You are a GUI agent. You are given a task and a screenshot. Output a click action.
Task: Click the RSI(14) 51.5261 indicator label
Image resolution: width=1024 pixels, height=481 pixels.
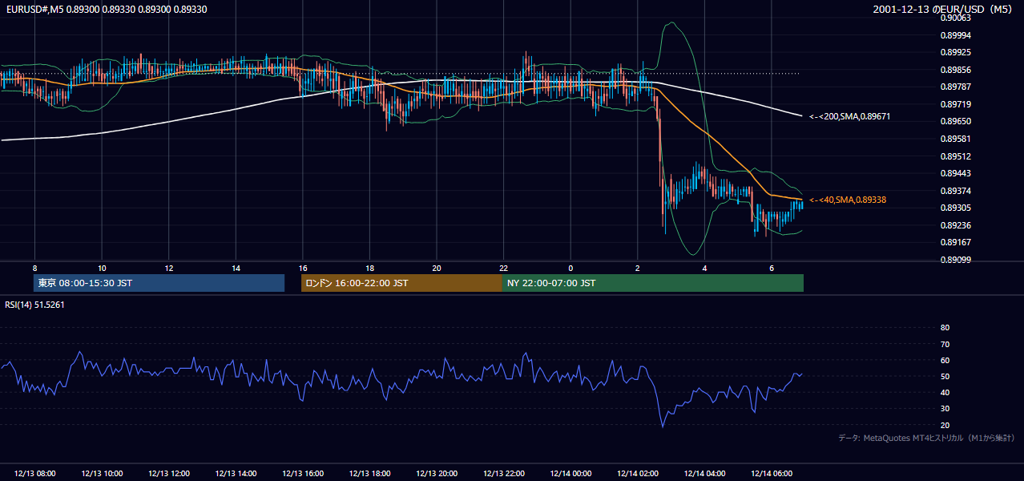35,305
